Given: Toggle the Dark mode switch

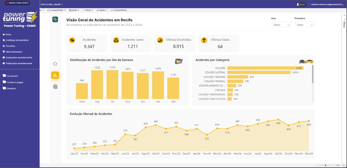Looking at the screenshot, I should pos(301,4).
